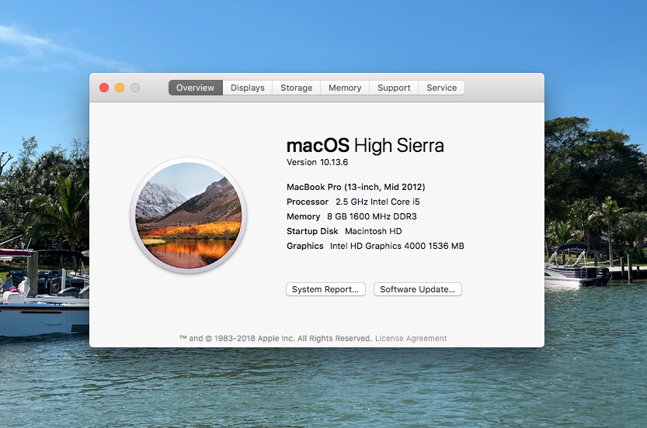647x428 pixels.
Task: Click the Apple copyright 1983-2018 text
Action: [x=276, y=338]
